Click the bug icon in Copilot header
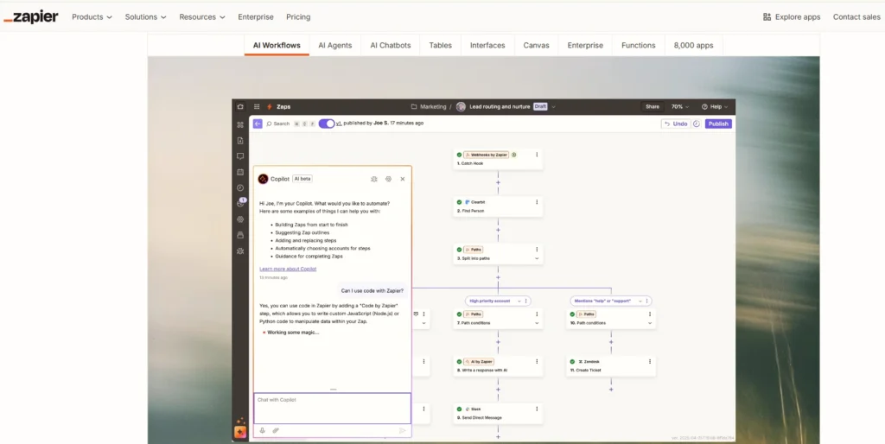The width and height of the screenshot is (885, 444). (373, 179)
